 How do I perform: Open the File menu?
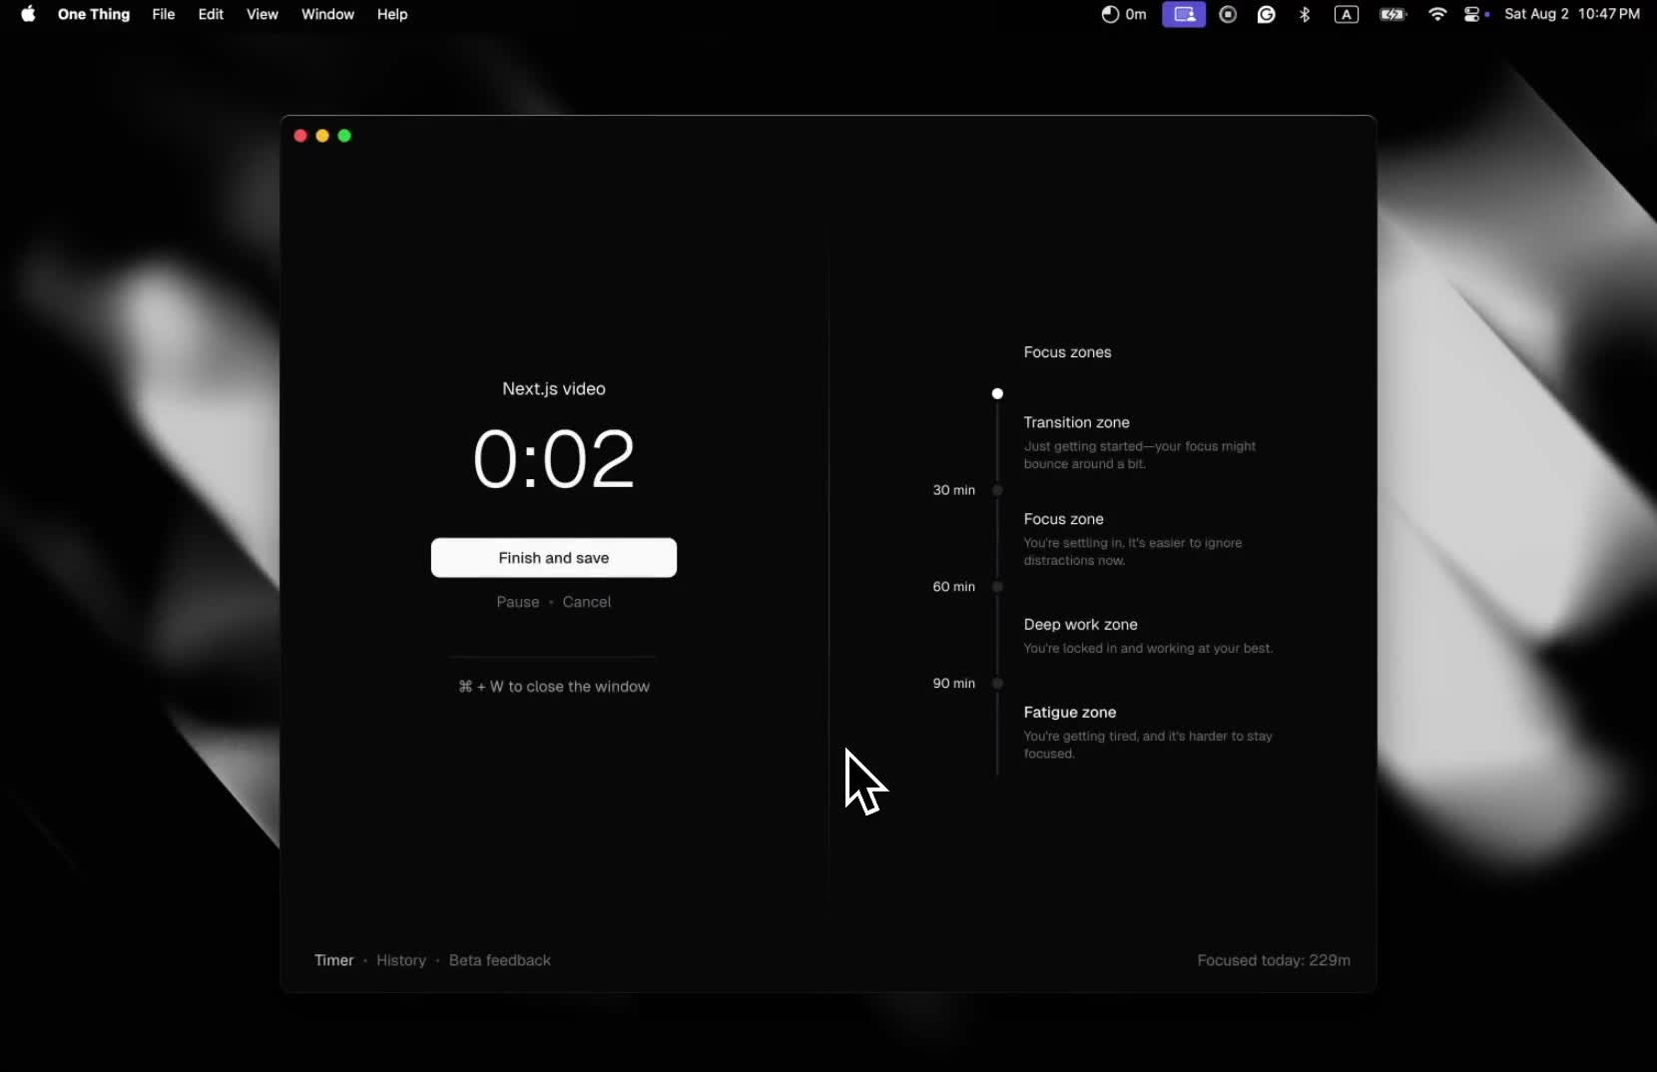164,14
